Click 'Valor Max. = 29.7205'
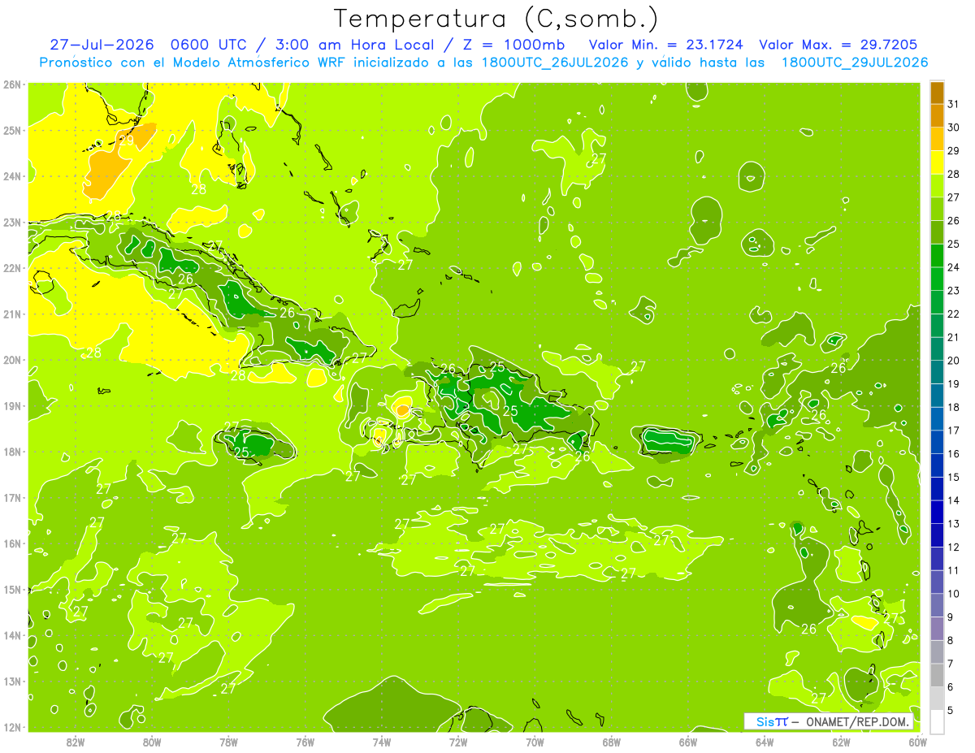This screenshot has height=753, width=975. (x=838, y=45)
